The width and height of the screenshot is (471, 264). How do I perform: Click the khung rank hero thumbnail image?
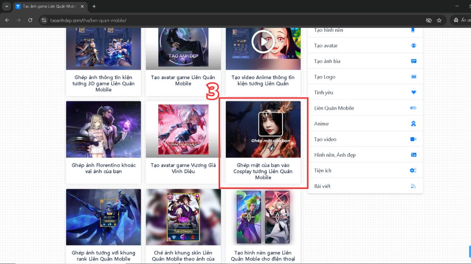click(103, 217)
